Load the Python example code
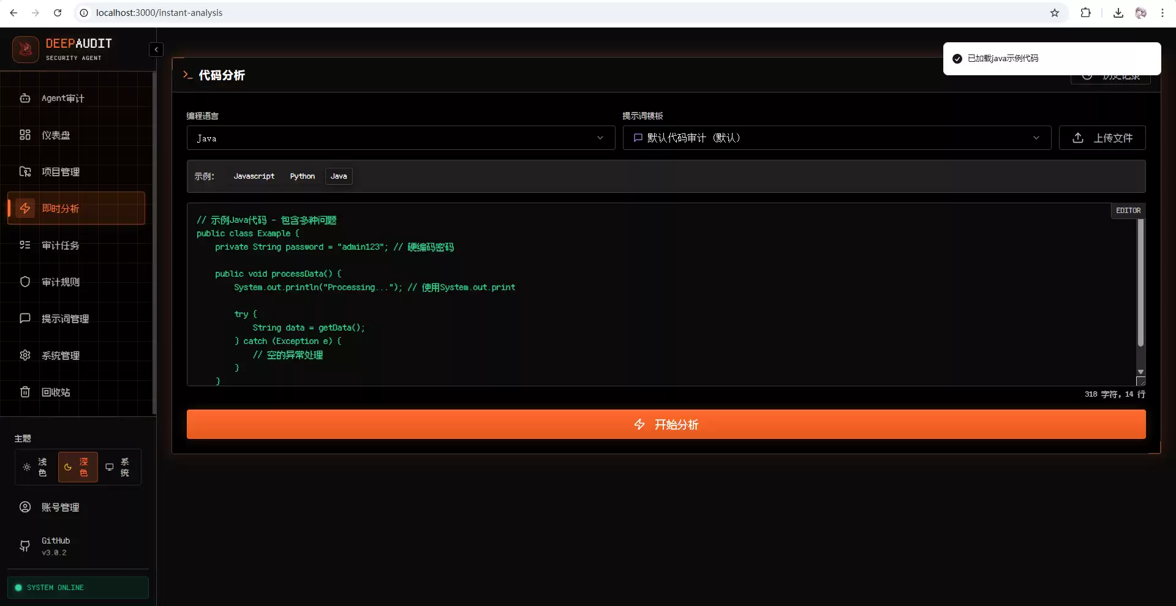Screen dimensions: 1176x606 tap(303, 176)
